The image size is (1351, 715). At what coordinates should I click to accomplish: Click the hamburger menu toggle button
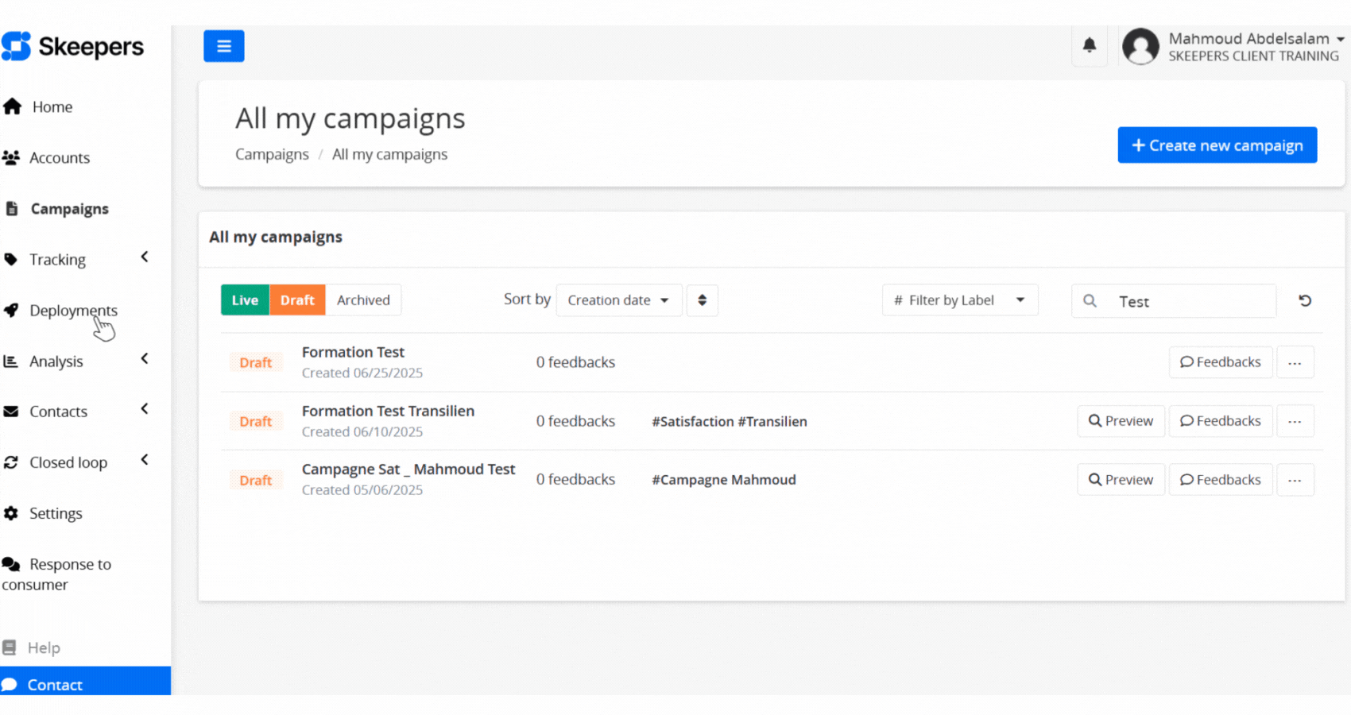click(x=223, y=46)
